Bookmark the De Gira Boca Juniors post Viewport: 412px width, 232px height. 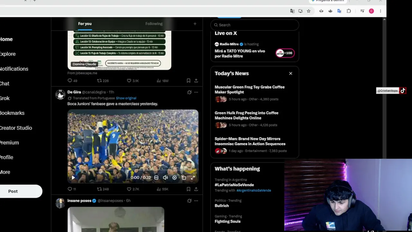188,189
